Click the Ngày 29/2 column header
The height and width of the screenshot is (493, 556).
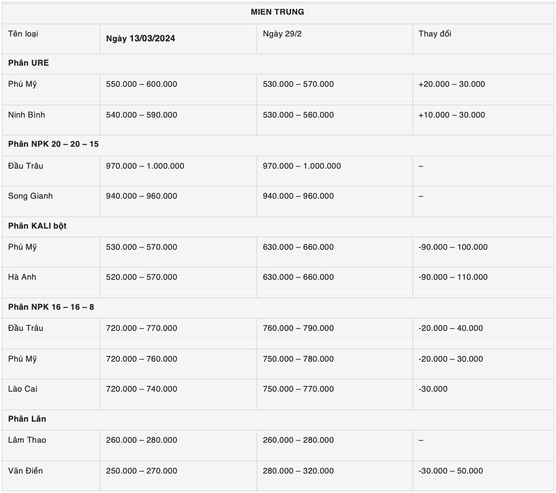(x=282, y=34)
